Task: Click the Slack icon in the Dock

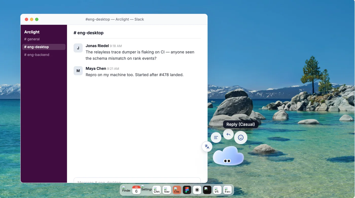Action: click(167, 190)
